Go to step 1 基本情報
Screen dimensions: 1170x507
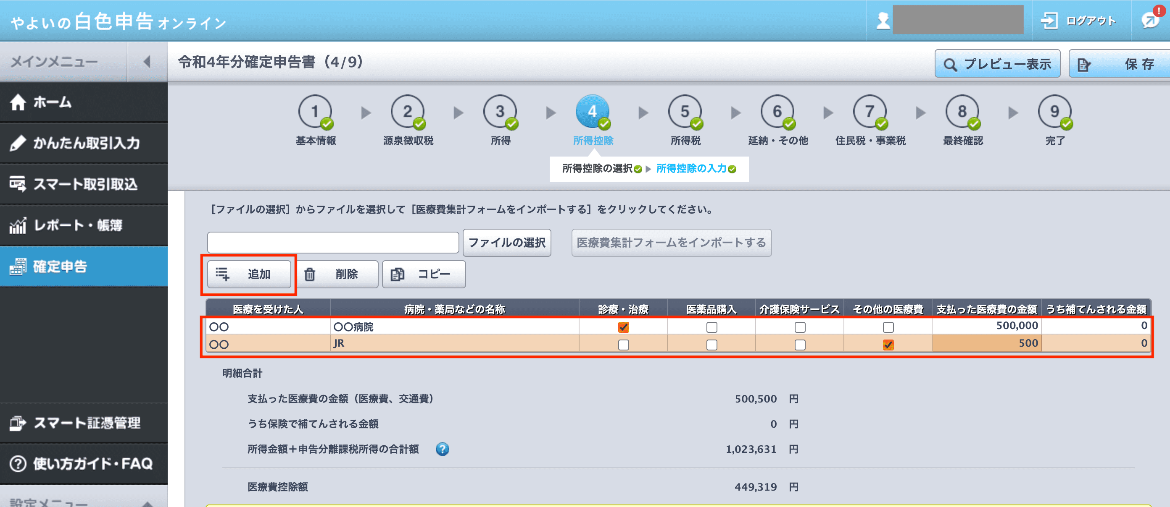(315, 120)
